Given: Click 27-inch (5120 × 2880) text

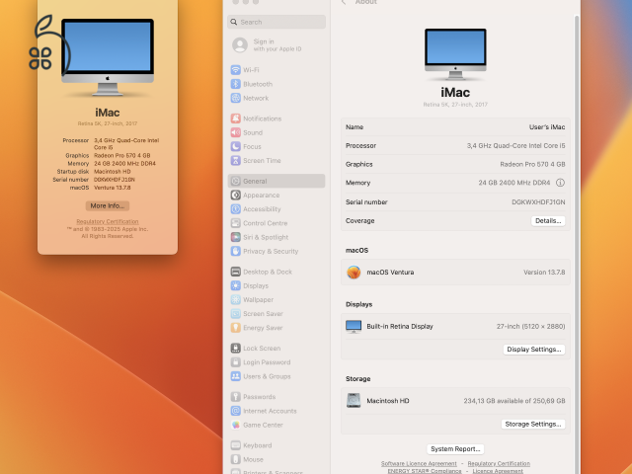Looking at the screenshot, I should click(531, 327).
